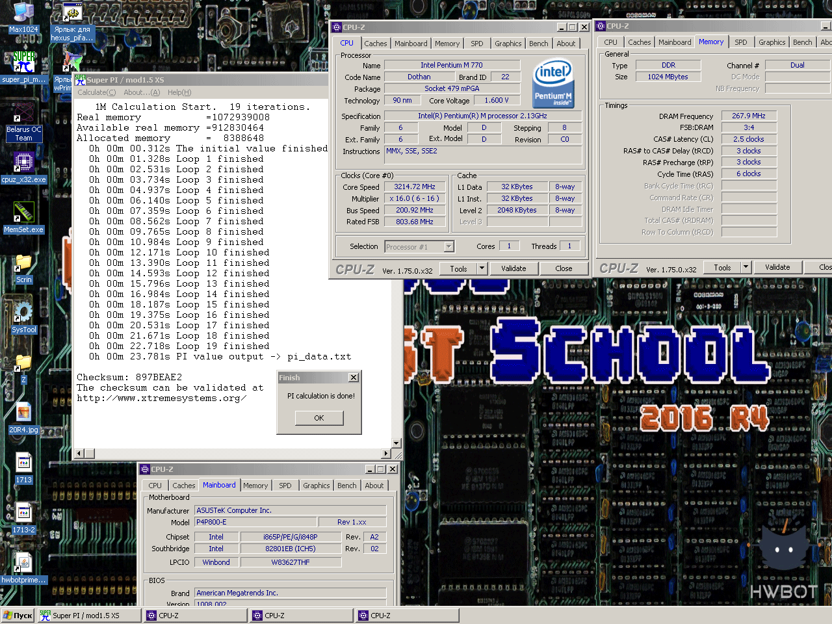Click the Memory CPU-Z window title icon
The width and height of the screenshot is (832, 624).
pos(601,26)
